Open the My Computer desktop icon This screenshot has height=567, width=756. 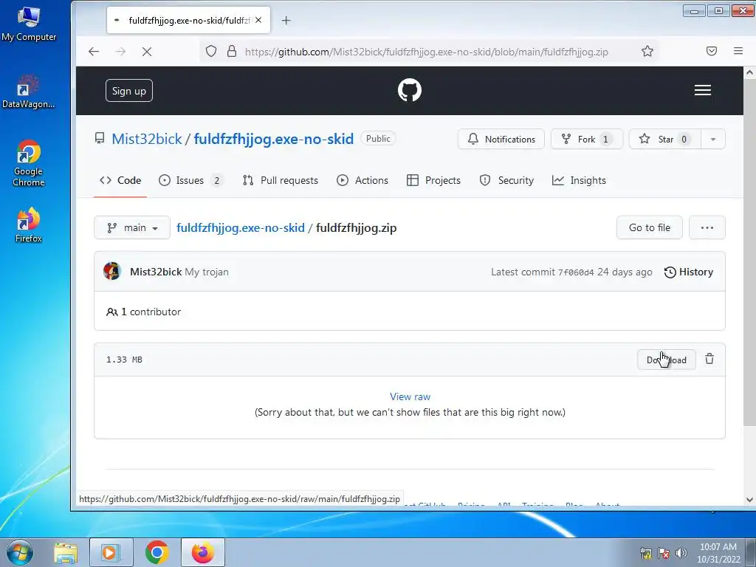pos(29,24)
